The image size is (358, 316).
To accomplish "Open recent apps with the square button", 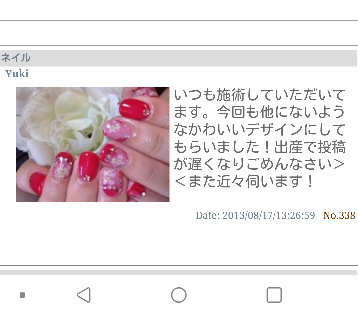I will [x=274, y=295].
